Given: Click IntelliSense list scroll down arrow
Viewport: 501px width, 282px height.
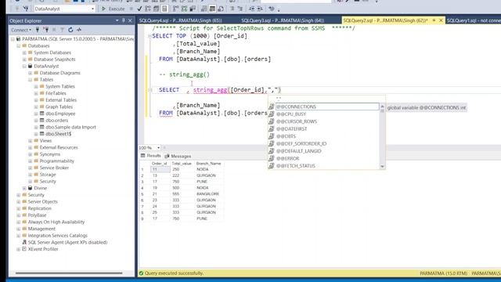Looking at the screenshot, I should click(382, 167).
